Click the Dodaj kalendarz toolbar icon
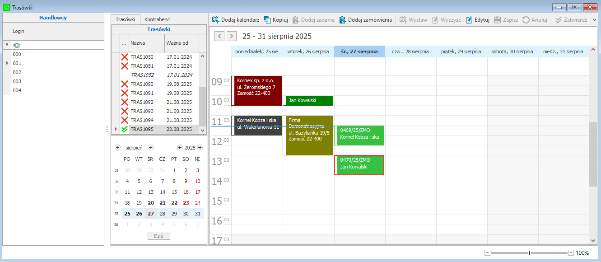Screen dimensions: 601x262 (216, 20)
